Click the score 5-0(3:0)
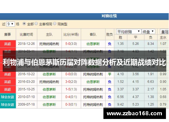 coord(71,44)
